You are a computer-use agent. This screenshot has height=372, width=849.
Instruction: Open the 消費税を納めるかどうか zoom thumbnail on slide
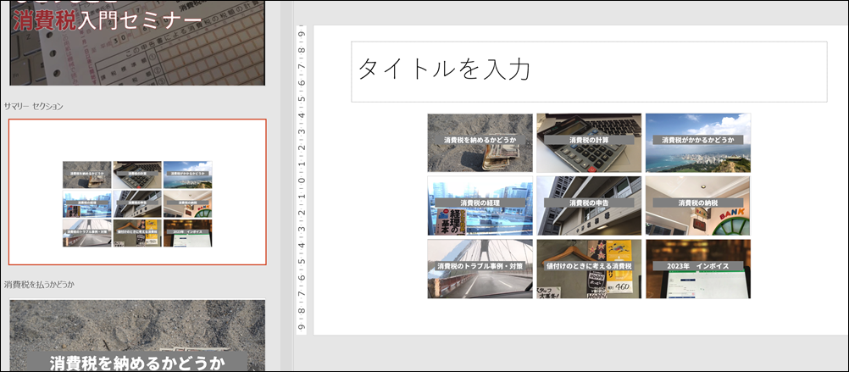[x=480, y=143]
